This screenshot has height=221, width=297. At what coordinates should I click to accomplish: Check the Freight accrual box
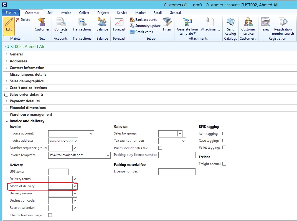click(224, 164)
